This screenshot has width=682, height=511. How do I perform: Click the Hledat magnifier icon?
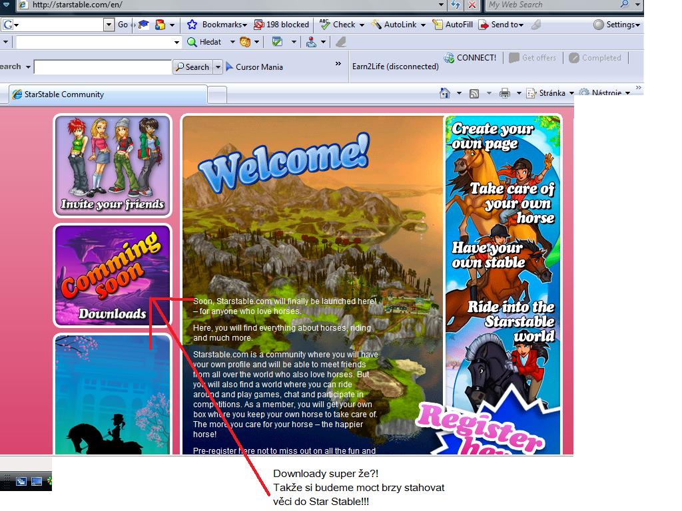(192, 42)
